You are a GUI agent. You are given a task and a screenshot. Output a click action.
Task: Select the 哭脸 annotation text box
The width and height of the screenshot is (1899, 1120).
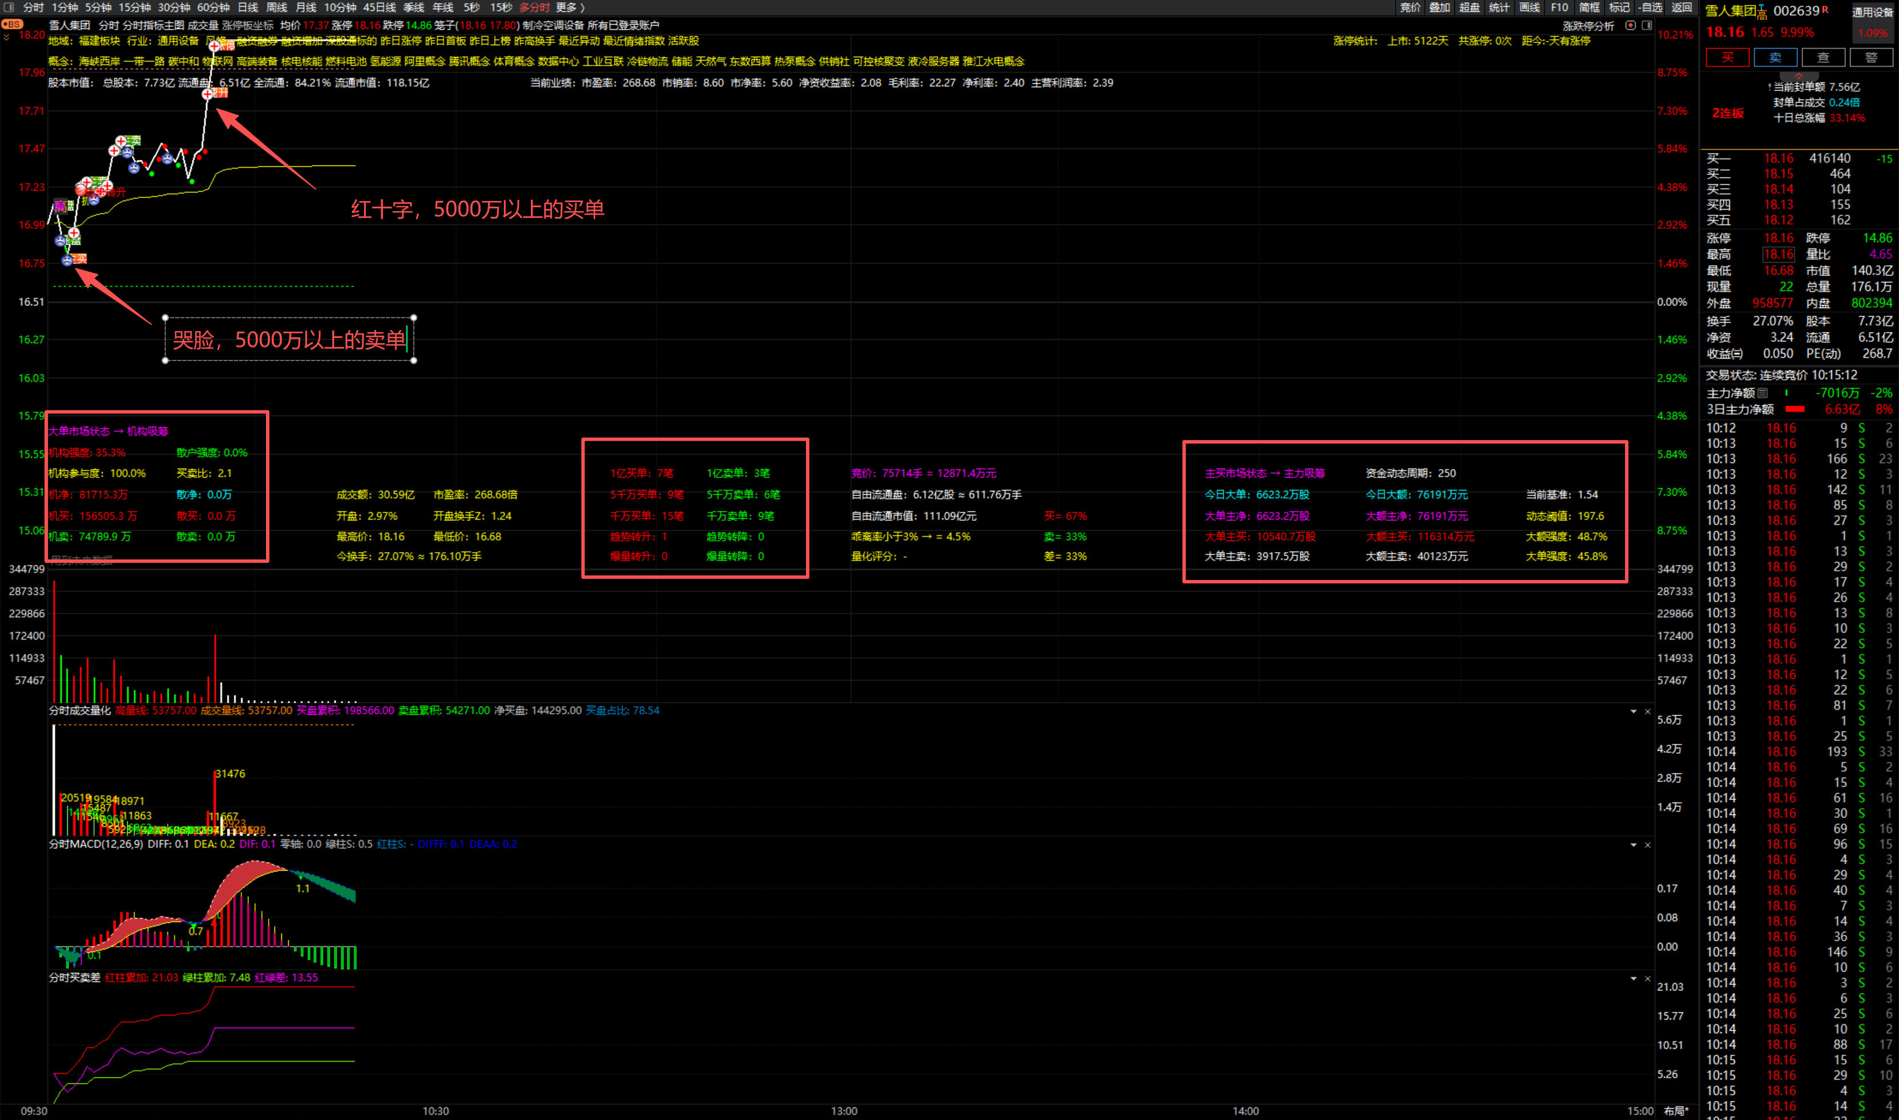coord(289,340)
